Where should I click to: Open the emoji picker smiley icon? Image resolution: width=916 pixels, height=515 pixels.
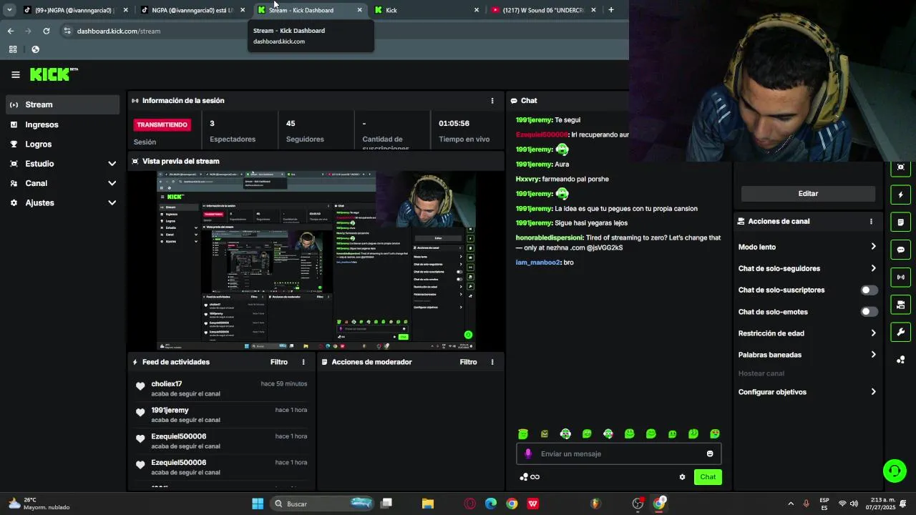710,453
